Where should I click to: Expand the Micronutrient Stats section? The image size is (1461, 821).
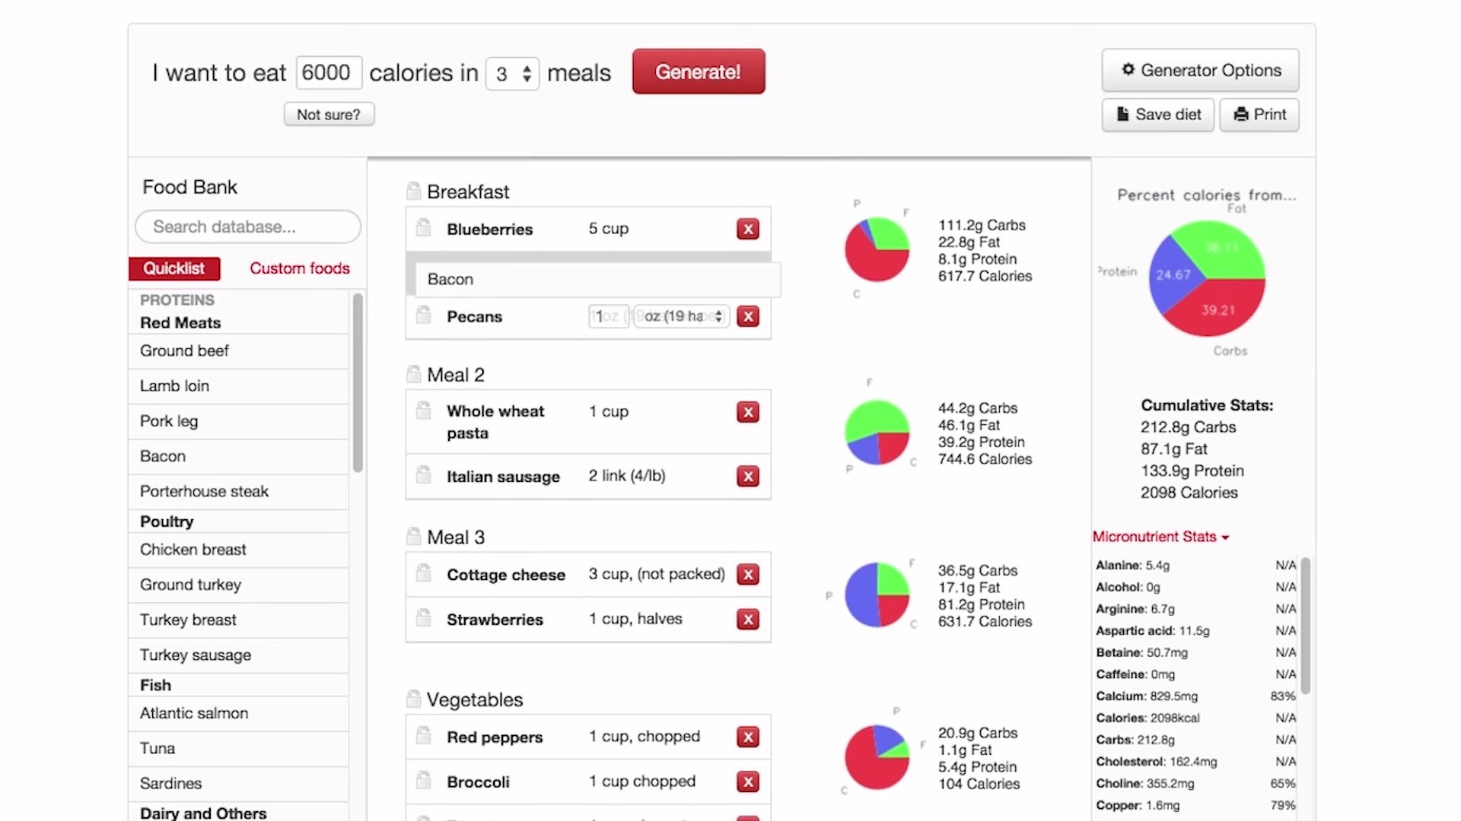click(1160, 537)
